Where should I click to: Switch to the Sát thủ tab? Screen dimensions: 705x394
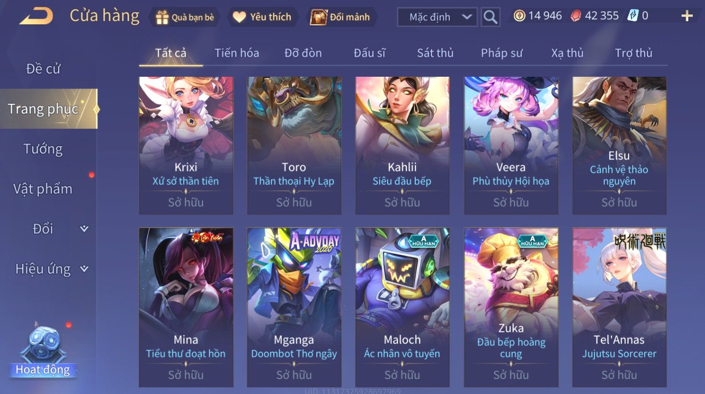click(x=435, y=53)
